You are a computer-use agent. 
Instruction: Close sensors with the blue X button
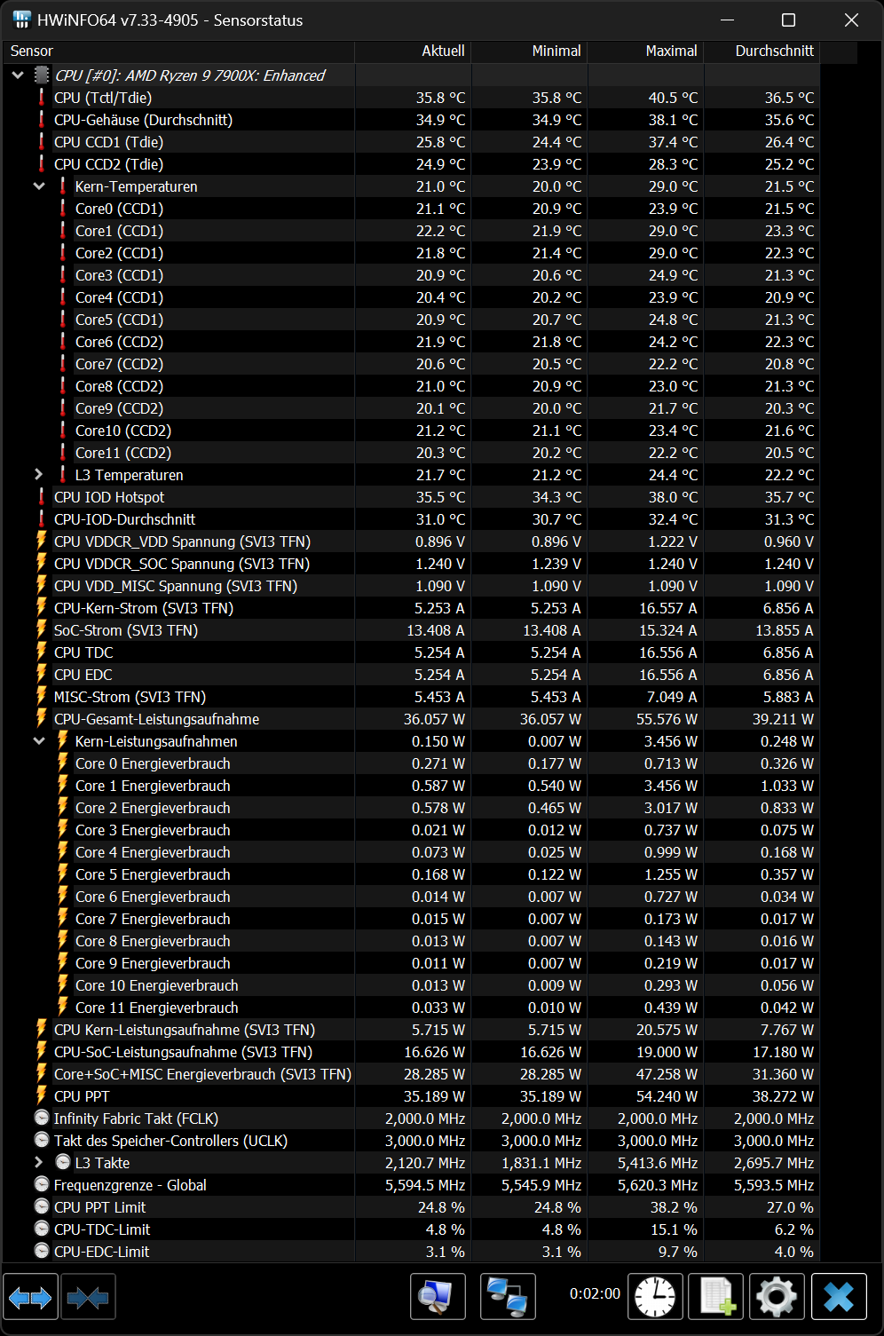click(x=839, y=1297)
